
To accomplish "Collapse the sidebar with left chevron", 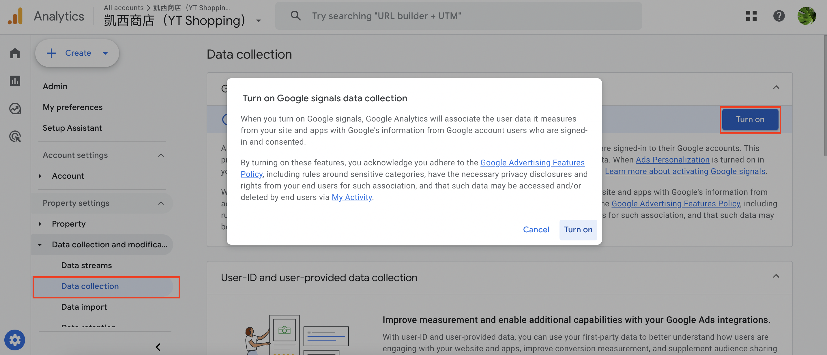I will [x=158, y=347].
